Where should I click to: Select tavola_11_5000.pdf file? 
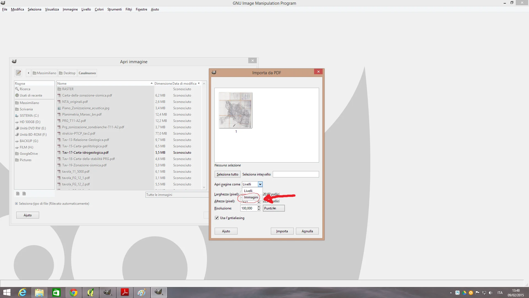coord(129,172)
